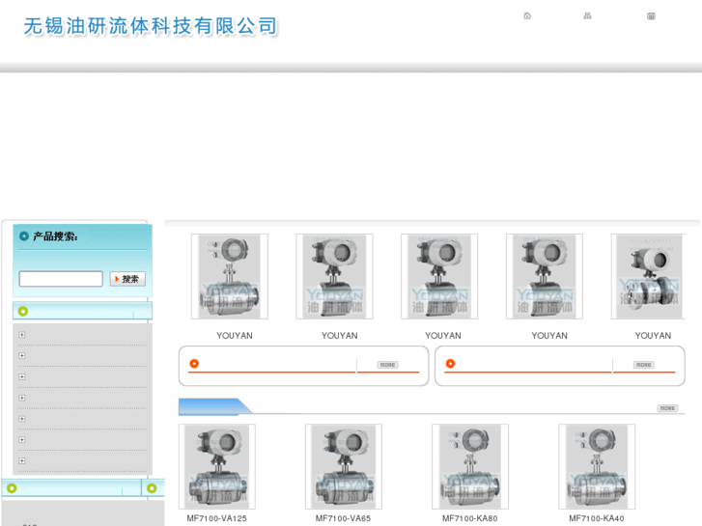Open MF7100-KA80 product image
The image size is (702, 526).
[470, 466]
